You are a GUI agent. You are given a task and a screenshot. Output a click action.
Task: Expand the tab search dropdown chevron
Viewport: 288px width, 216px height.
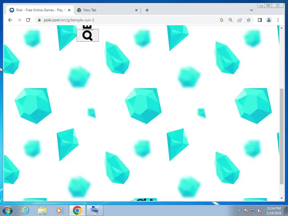pos(251,10)
